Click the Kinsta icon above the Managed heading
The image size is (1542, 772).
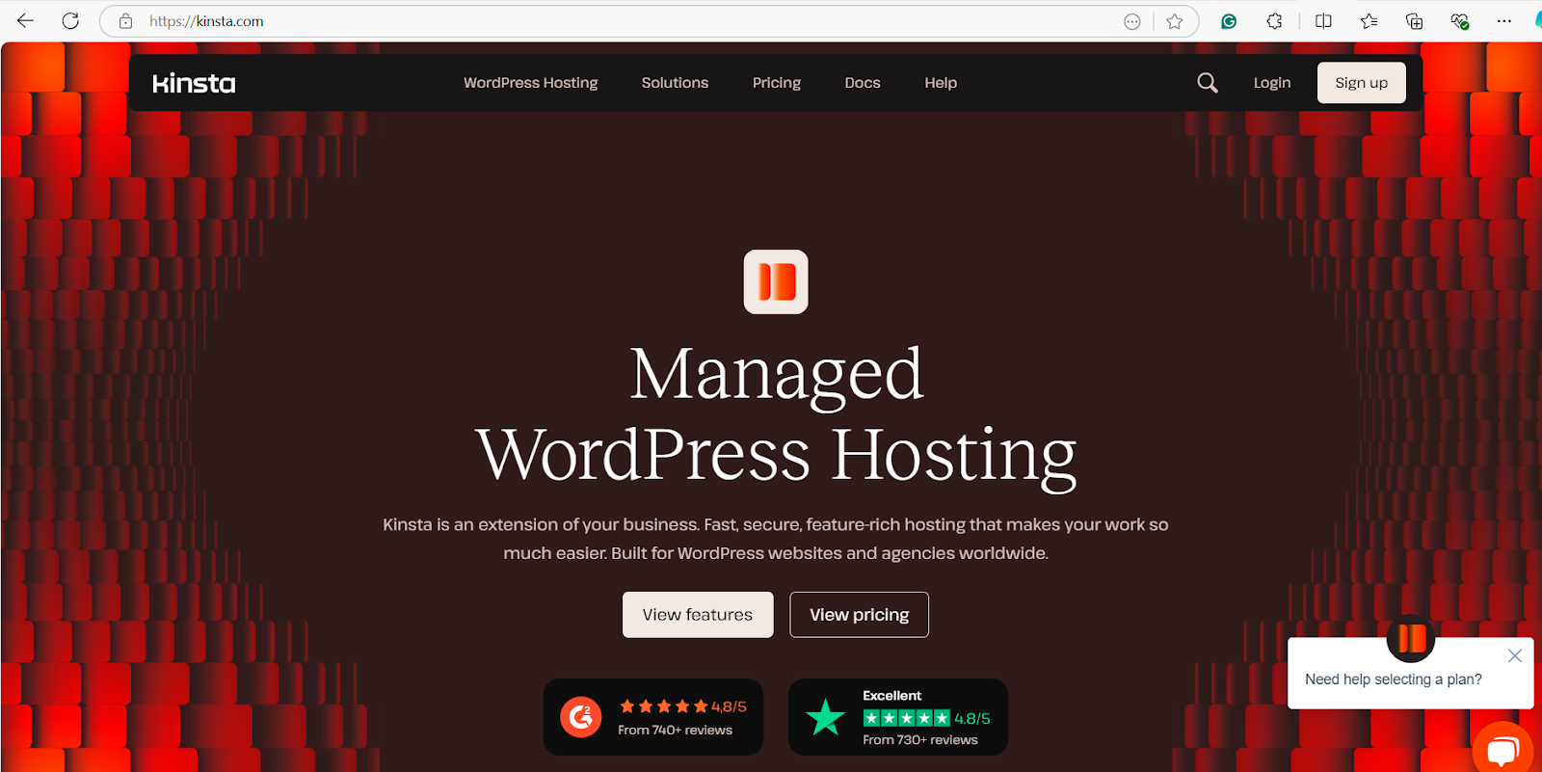[x=776, y=281]
